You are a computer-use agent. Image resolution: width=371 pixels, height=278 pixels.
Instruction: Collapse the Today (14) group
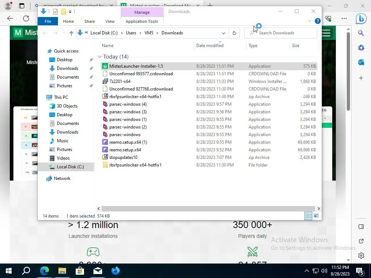pyautogui.click(x=100, y=57)
